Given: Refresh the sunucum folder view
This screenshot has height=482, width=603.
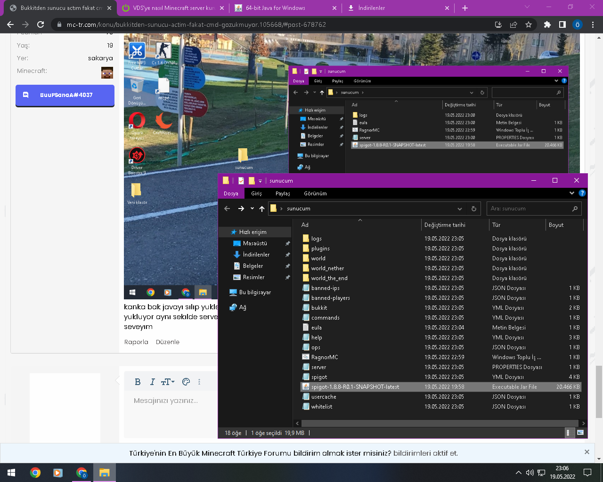Looking at the screenshot, I should pos(474,209).
